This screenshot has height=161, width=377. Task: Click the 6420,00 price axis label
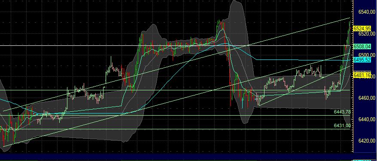[367, 140]
